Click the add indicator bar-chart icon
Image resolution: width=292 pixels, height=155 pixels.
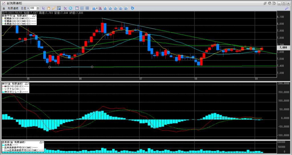(94, 8)
